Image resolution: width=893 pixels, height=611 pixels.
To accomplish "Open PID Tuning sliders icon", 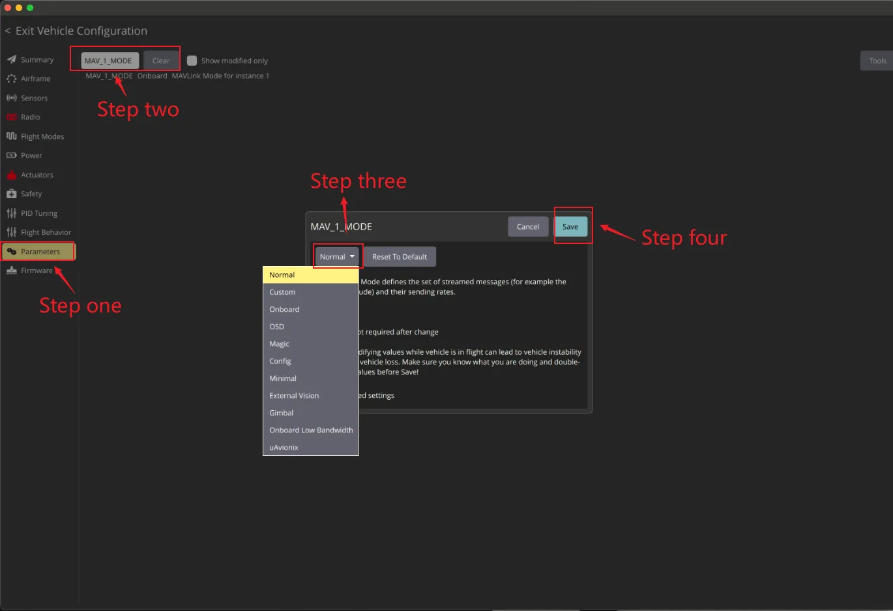I will [12, 213].
